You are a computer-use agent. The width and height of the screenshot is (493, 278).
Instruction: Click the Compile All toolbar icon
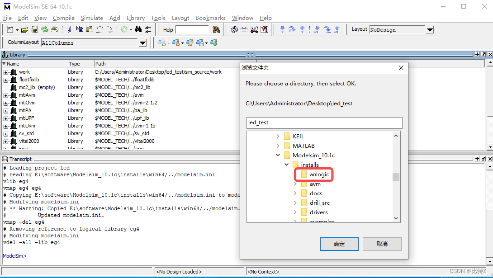(243, 29)
